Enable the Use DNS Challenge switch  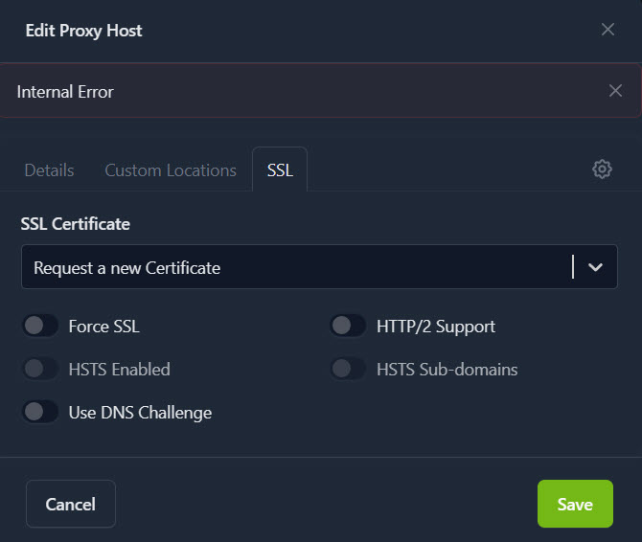(x=40, y=412)
